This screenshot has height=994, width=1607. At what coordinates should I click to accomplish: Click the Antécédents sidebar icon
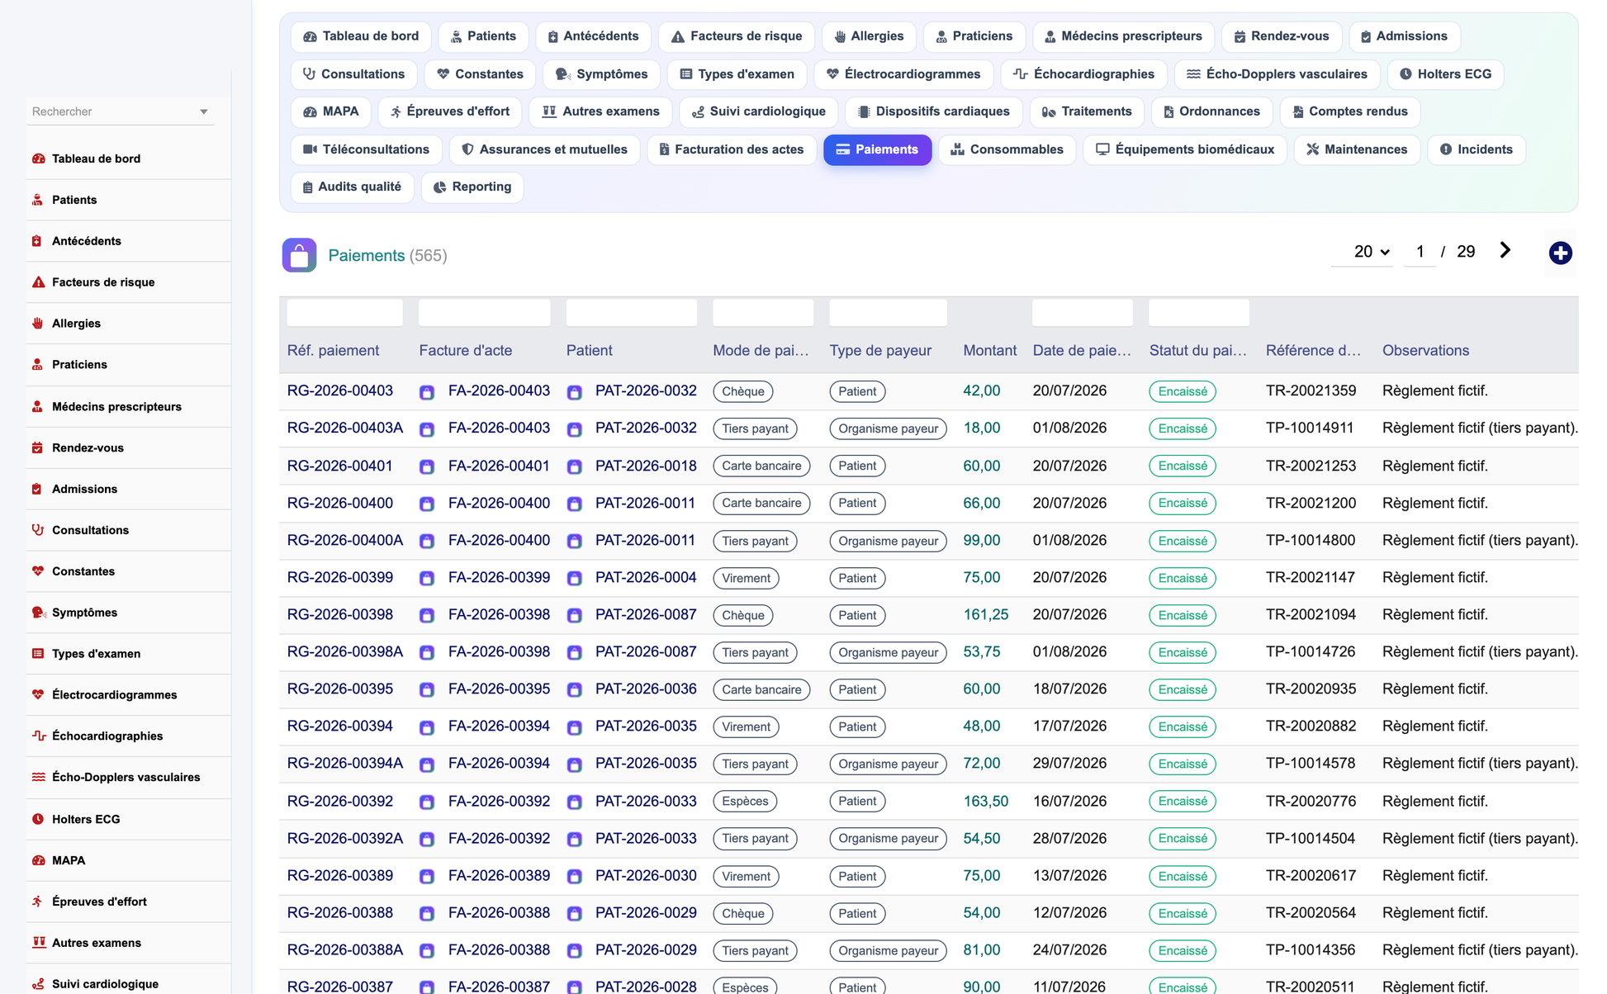tap(38, 241)
